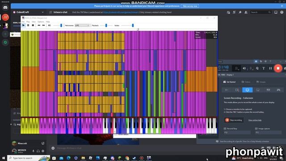Click the song position marker under the toolbar
Screen dimensions: 286x161
tap(138, 29)
